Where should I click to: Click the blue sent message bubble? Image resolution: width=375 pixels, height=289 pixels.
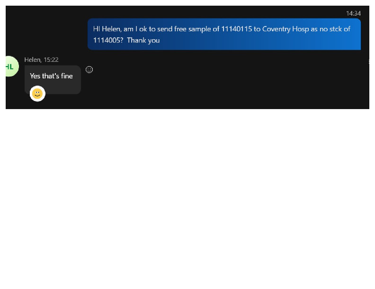pos(224,34)
